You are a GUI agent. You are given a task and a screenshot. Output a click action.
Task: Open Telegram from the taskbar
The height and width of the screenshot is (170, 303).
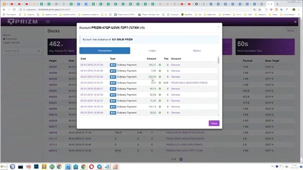click(99, 167)
